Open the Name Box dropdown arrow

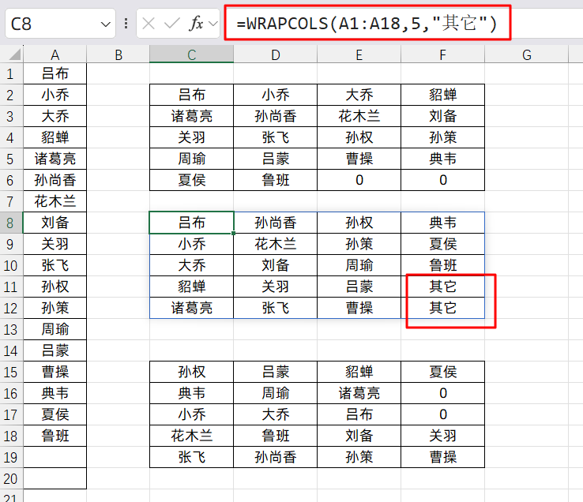(106, 24)
